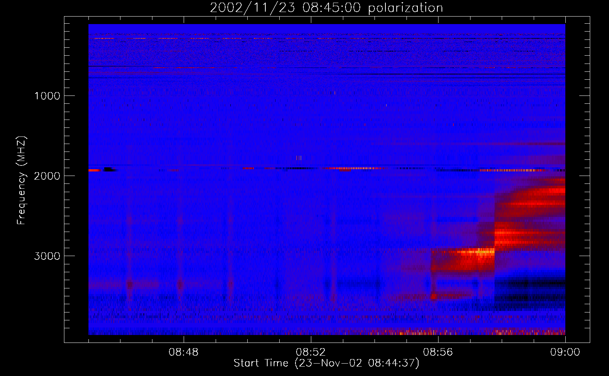
Task: Click the 08:56 time tick label
Action: (438, 352)
